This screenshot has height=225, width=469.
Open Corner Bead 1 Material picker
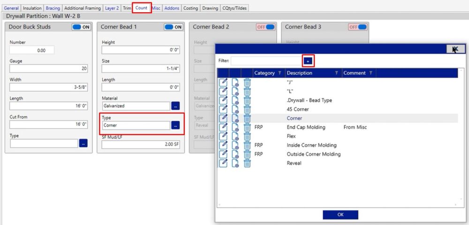point(175,106)
